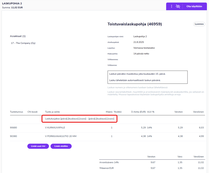Click the Lisää otsikko button

[61, 146]
